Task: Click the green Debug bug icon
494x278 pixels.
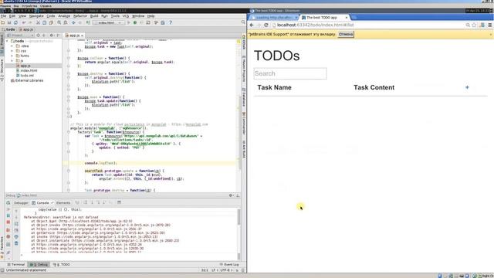Action: click(135, 22)
